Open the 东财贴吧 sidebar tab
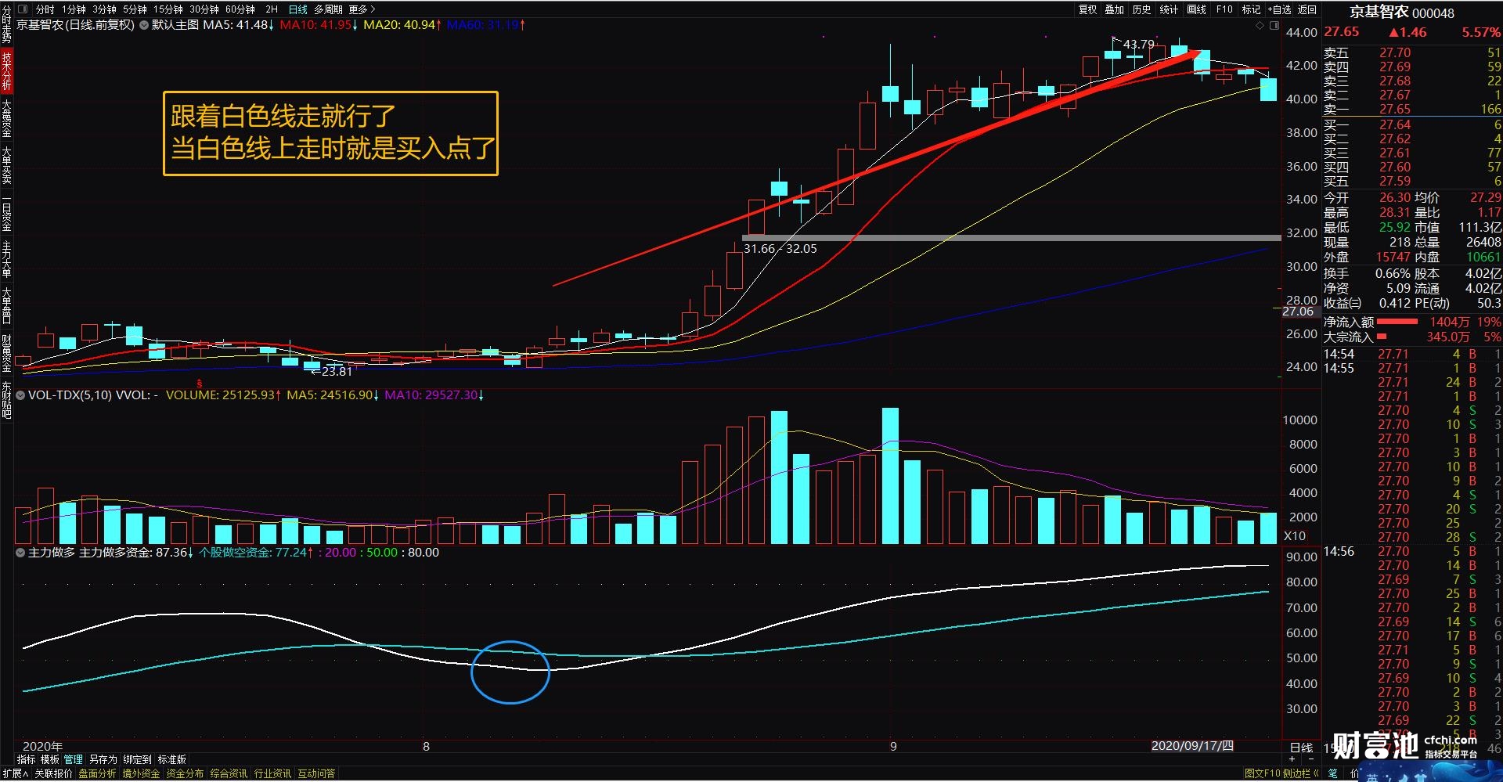Image resolution: width=1503 pixels, height=782 pixels. [x=6, y=401]
